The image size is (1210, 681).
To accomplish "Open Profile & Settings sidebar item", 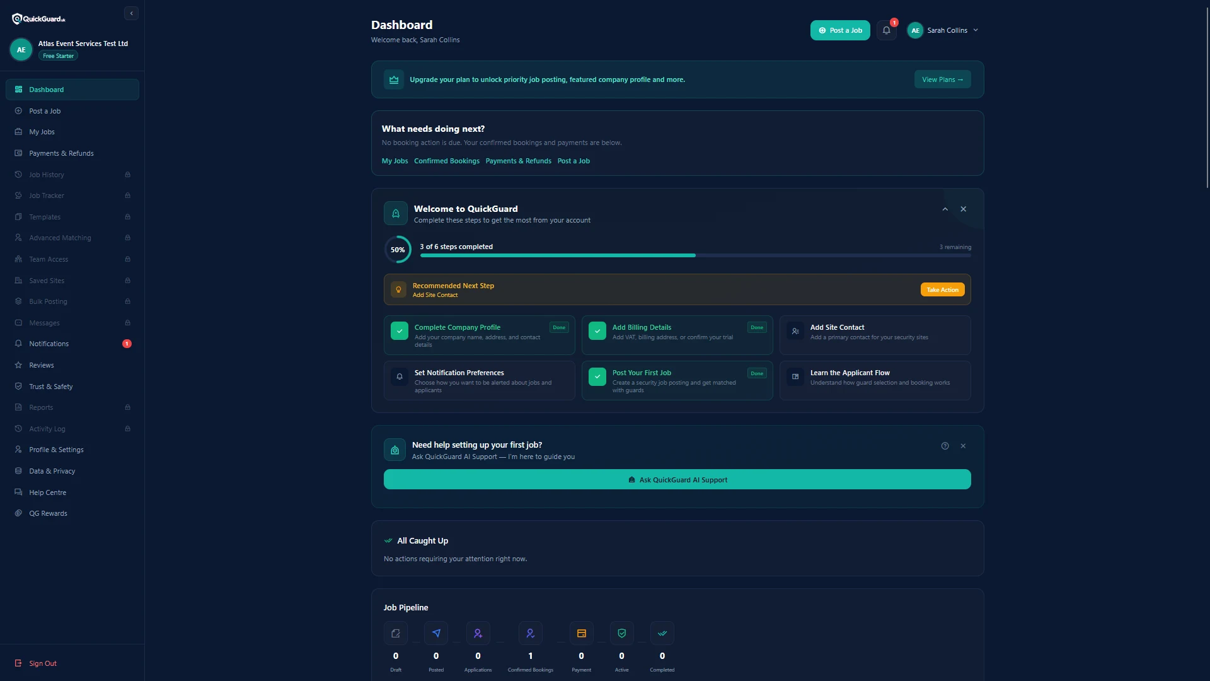I will tap(72, 450).
